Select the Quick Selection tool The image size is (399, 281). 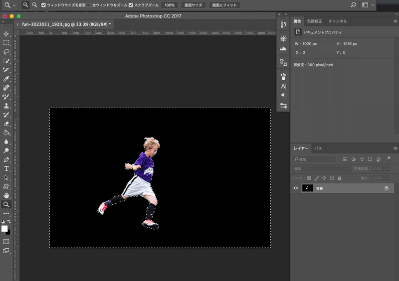(x=6, y=61)
